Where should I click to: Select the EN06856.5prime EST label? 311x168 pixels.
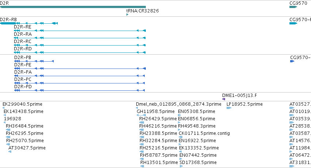[x=197, y=119]
